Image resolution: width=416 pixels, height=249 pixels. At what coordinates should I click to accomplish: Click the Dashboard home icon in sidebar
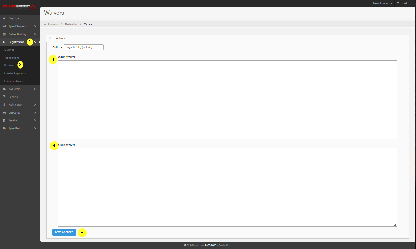[4, 18]
